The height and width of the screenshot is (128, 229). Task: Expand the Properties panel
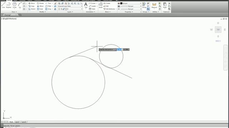click(129, 12)
